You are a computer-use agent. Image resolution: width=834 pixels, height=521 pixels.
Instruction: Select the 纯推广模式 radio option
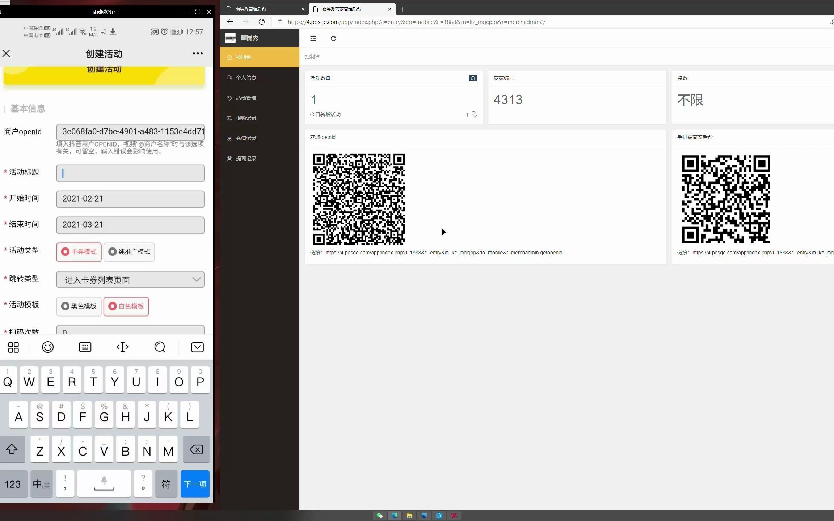(x=129, y=252)
